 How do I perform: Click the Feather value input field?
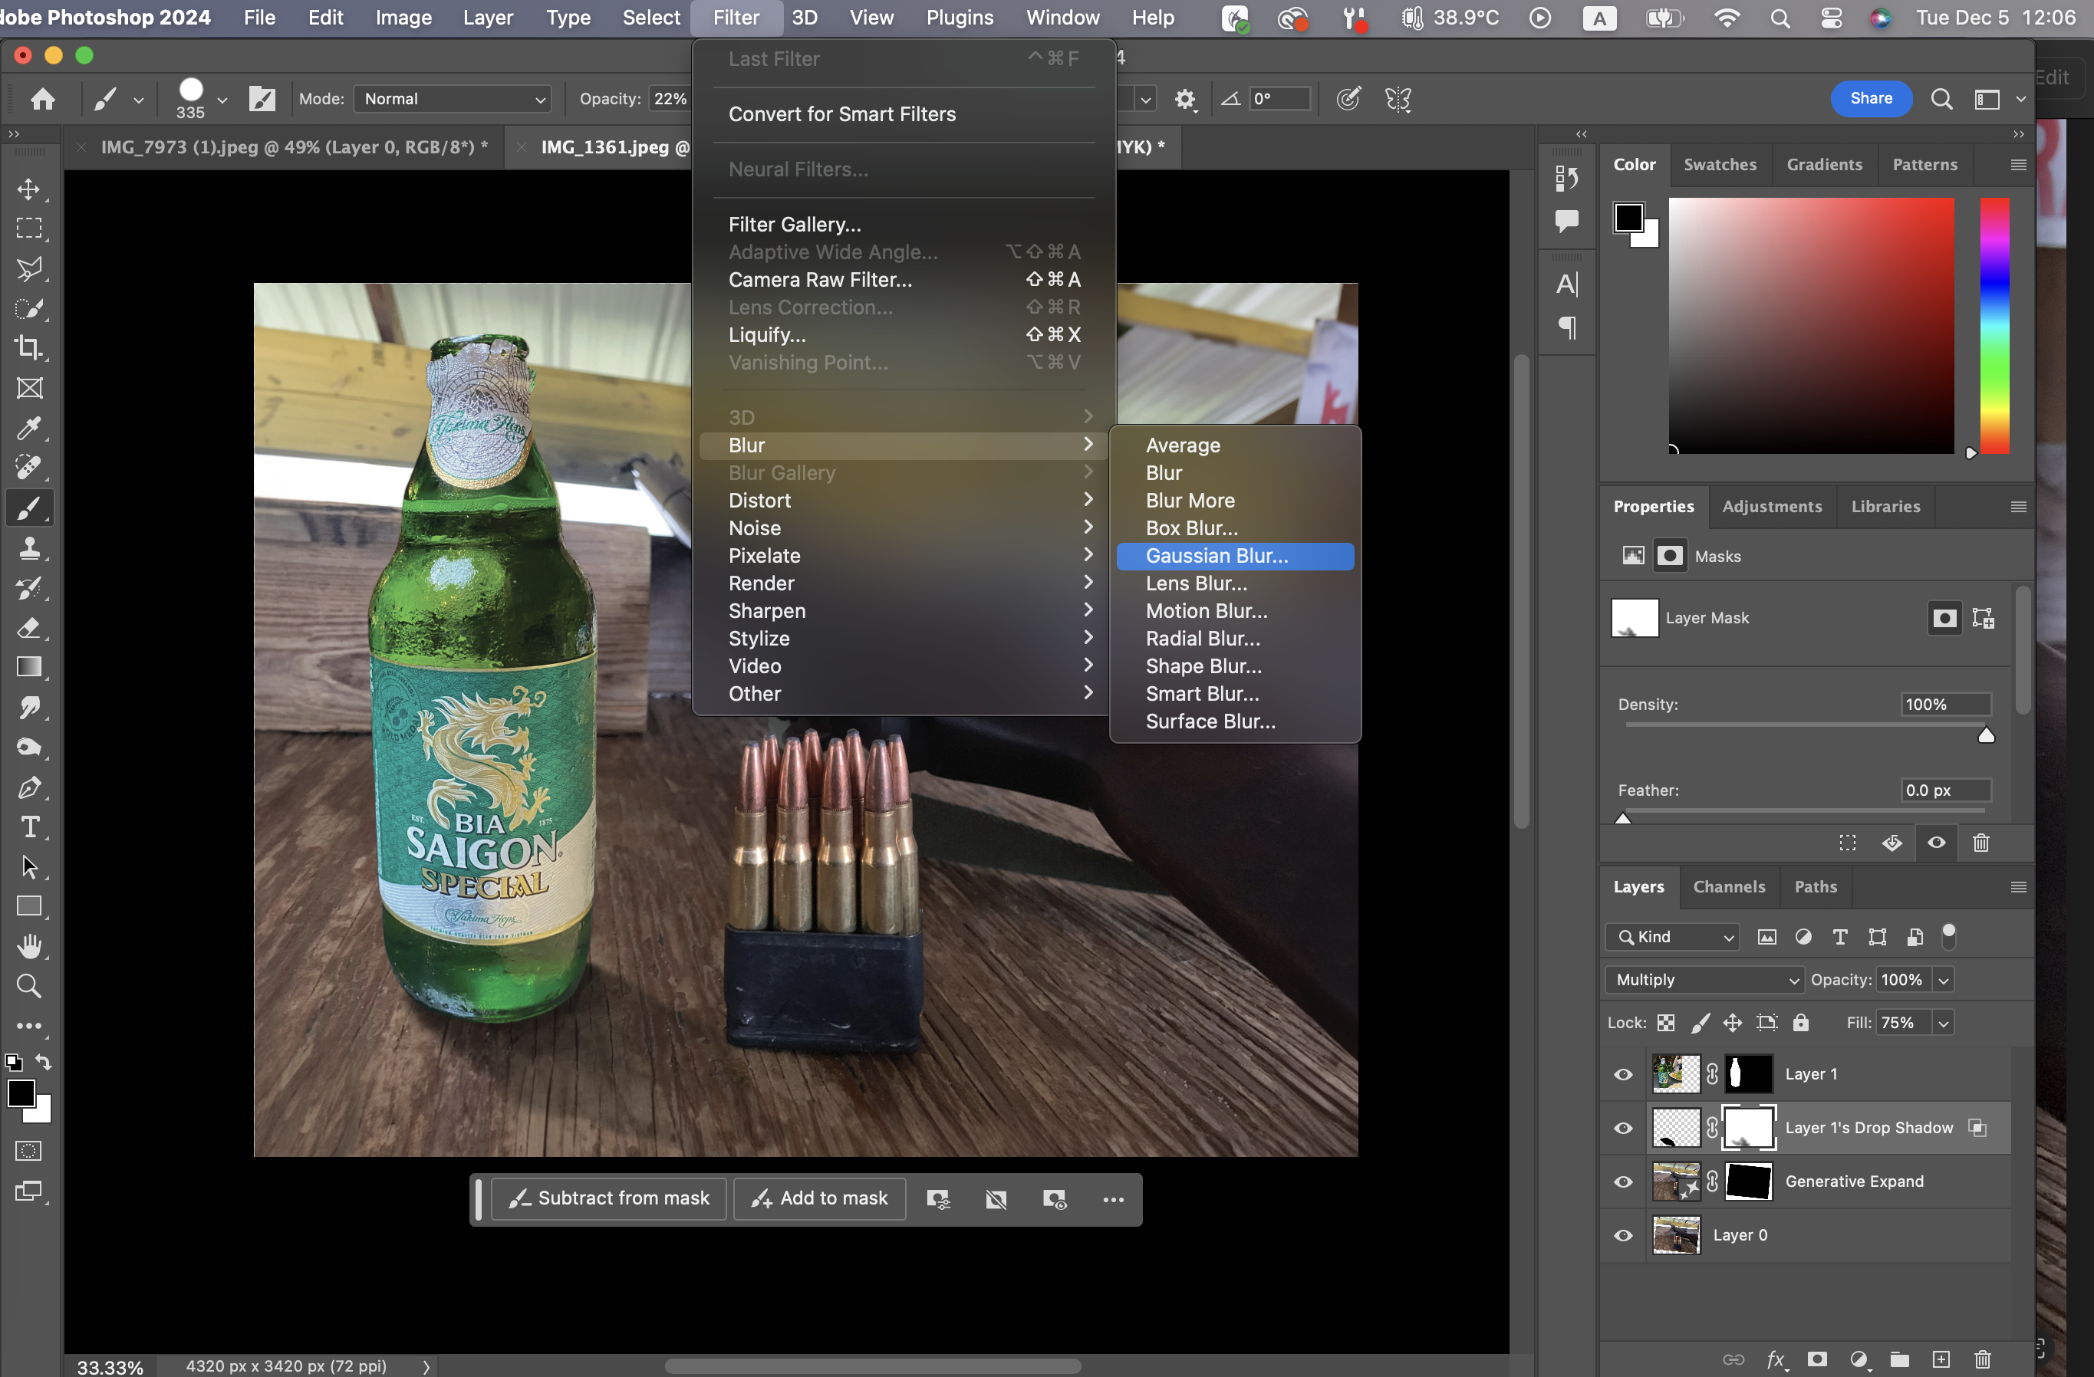click(x=1944, y=790)
